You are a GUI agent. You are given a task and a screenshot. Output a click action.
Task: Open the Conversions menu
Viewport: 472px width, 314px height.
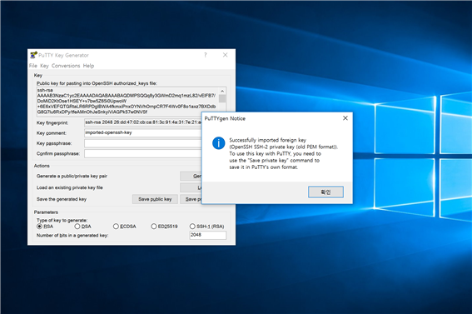pyautogui.click(x=66, y=66)
